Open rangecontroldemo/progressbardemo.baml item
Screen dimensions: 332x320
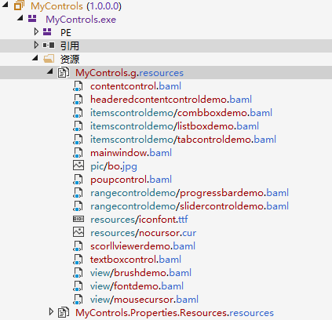pyautogui.click(x=189, y=193)
